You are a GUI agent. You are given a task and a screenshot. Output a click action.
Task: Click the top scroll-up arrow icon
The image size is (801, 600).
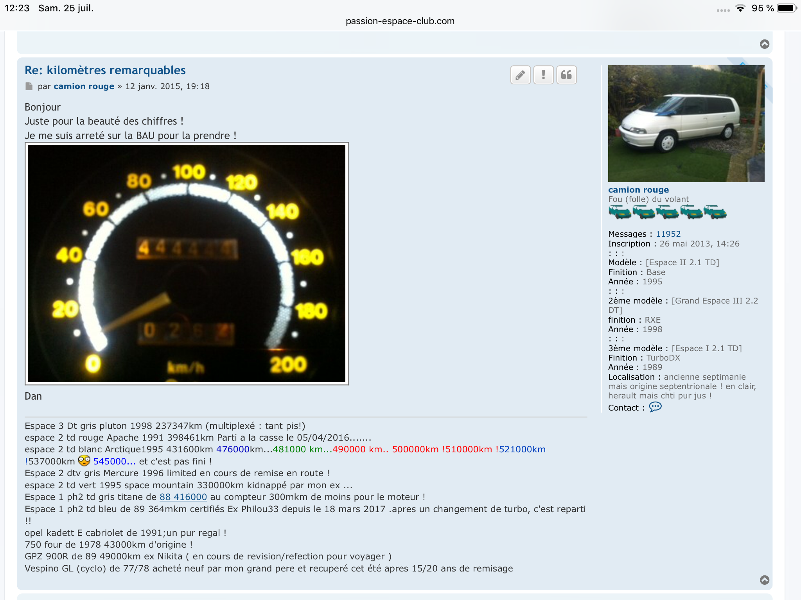click(x=764, y=44)
